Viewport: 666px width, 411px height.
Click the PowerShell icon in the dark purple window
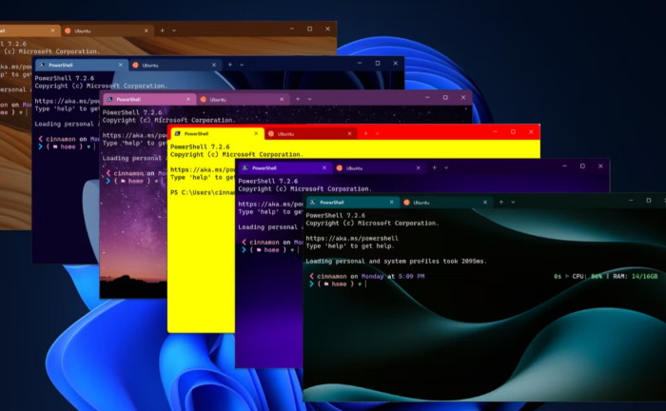[x=245, y=168]
